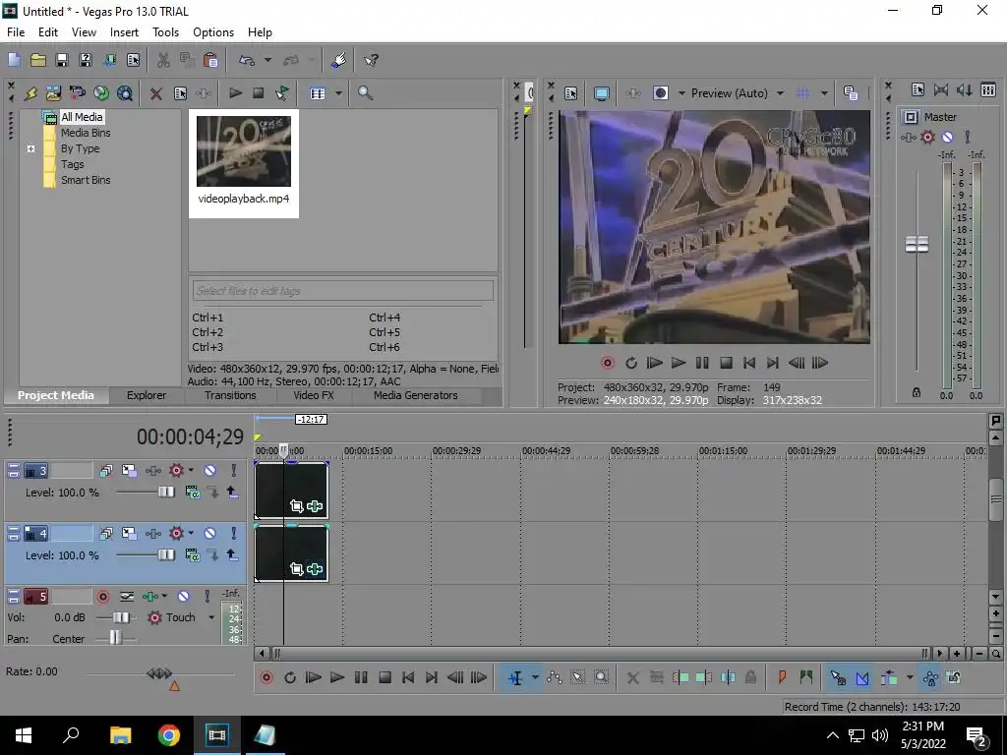Mute the Master bus
The width and height of the screenshot is (1007, 755).
pyautogui.click(x=947, y=137)
